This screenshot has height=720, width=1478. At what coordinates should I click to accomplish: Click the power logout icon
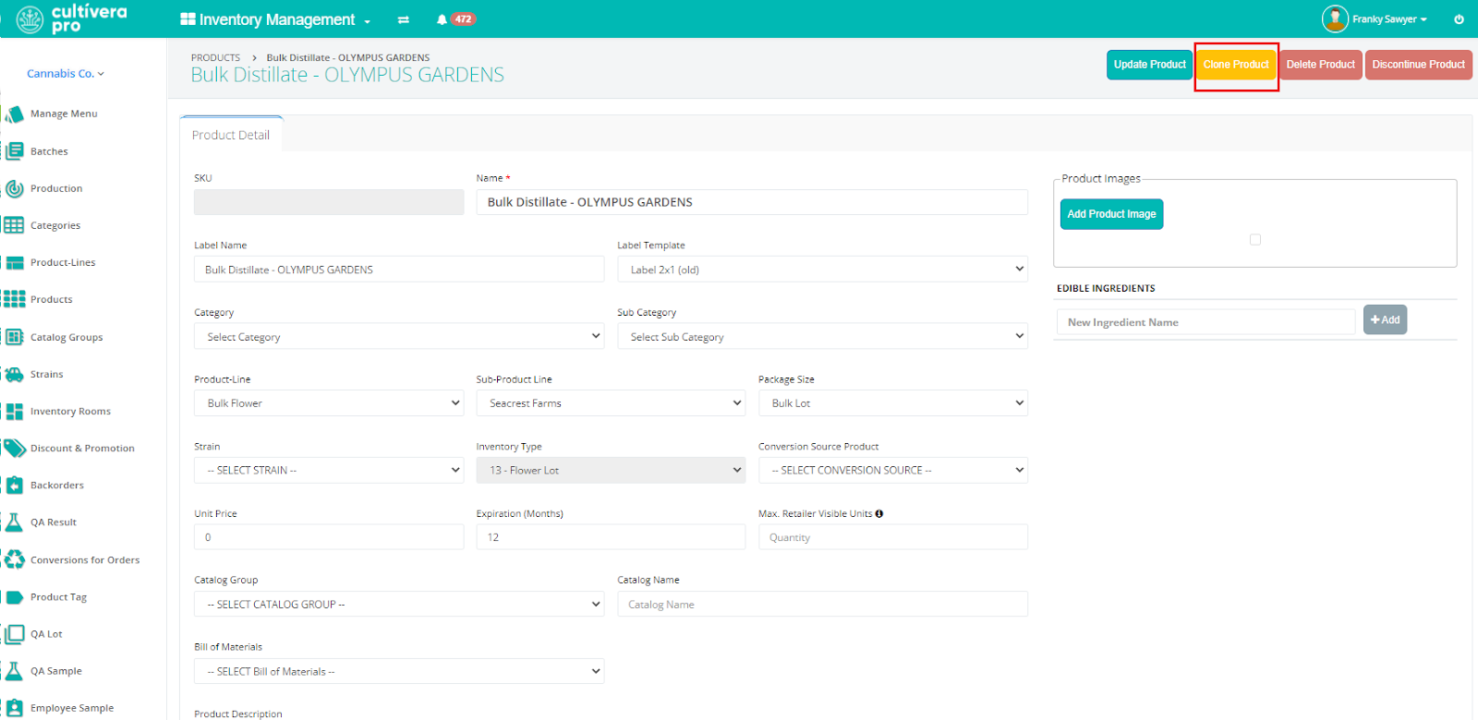(1459, 19)
